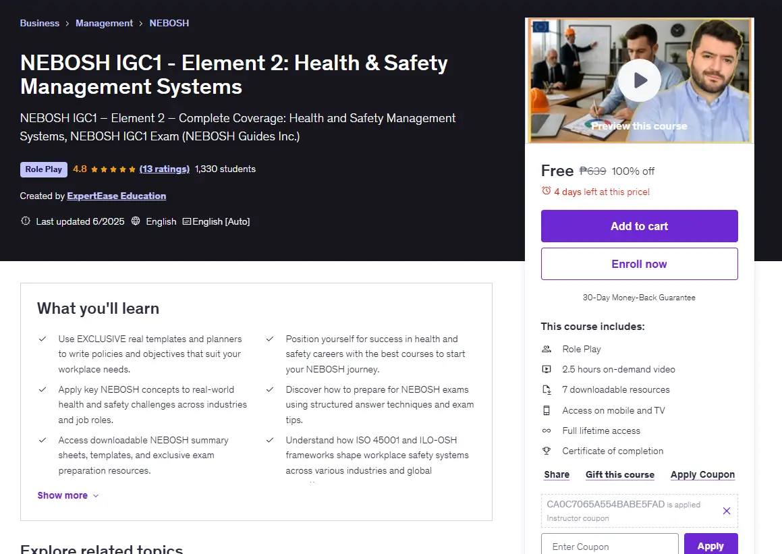Click the 1,330 students text
The image size is (782, 554).
225,169
